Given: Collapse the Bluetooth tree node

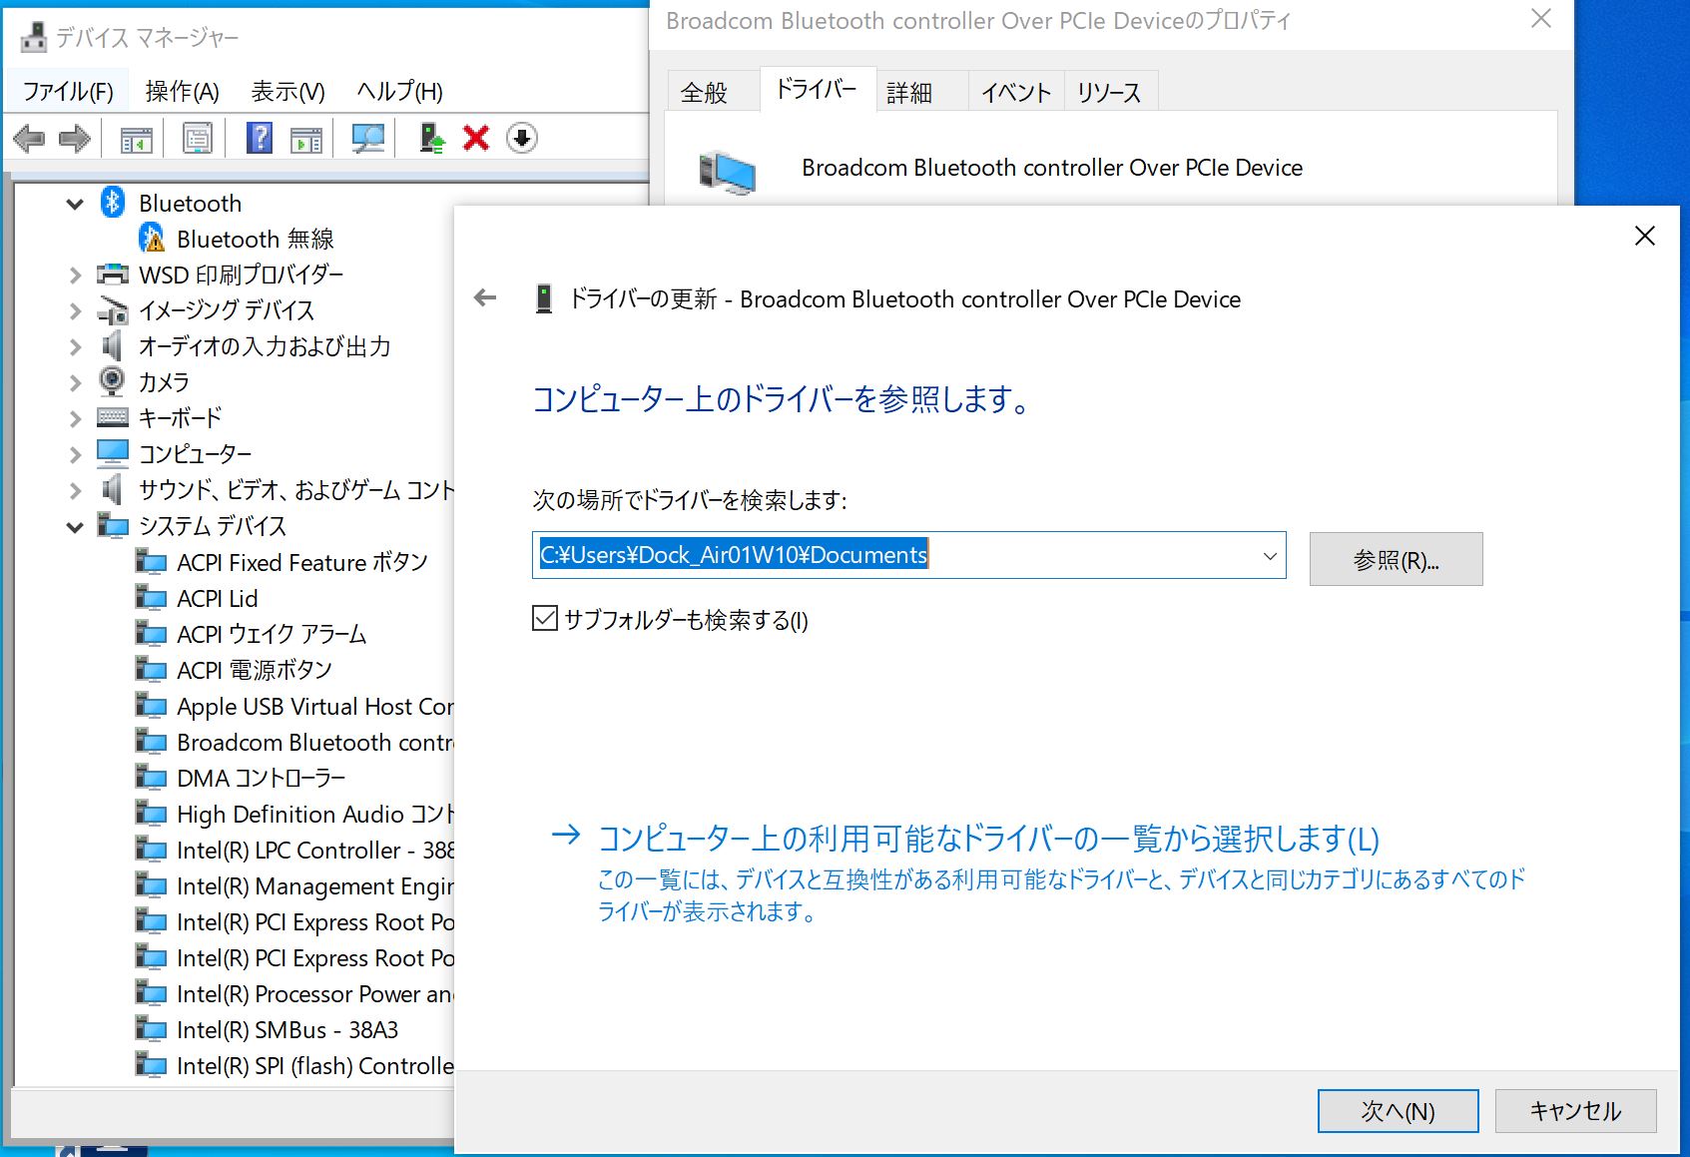Looking at the screenshot, I should click(x=75, y=204).
